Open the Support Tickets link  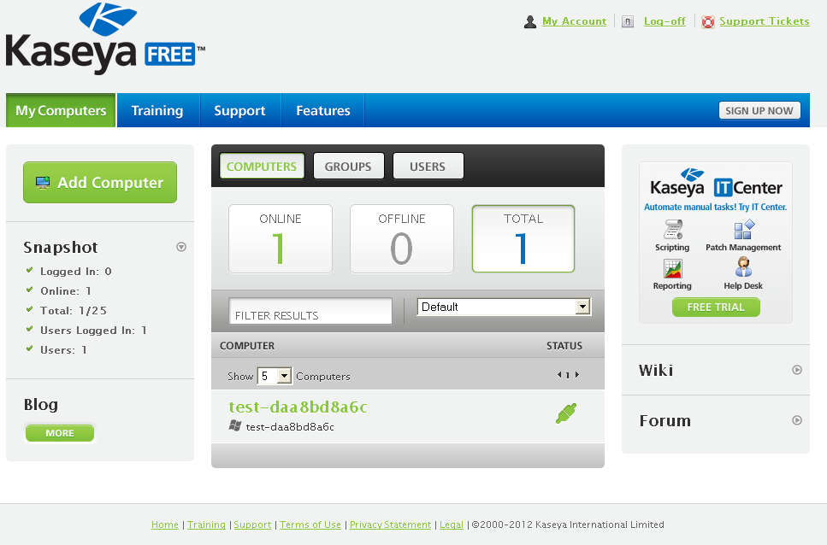[765, 21]
